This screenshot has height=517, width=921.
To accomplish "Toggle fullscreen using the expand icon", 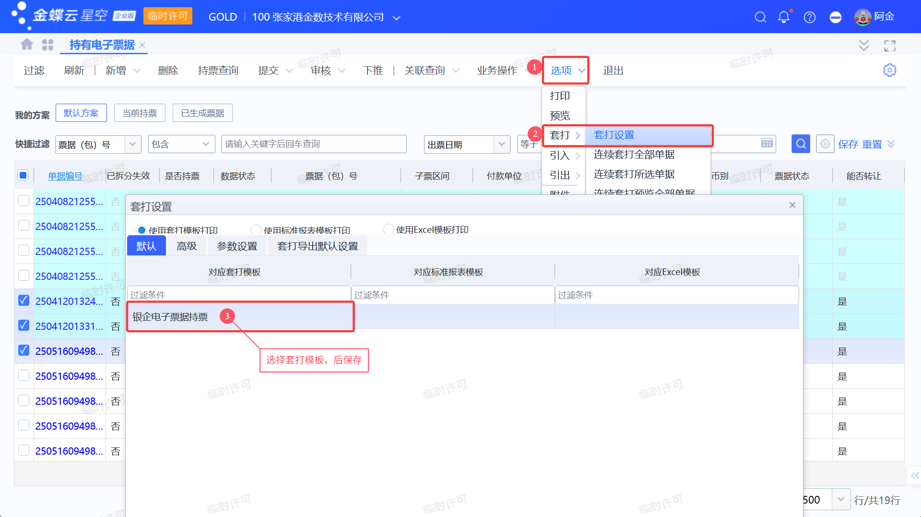I will (889, 46).
